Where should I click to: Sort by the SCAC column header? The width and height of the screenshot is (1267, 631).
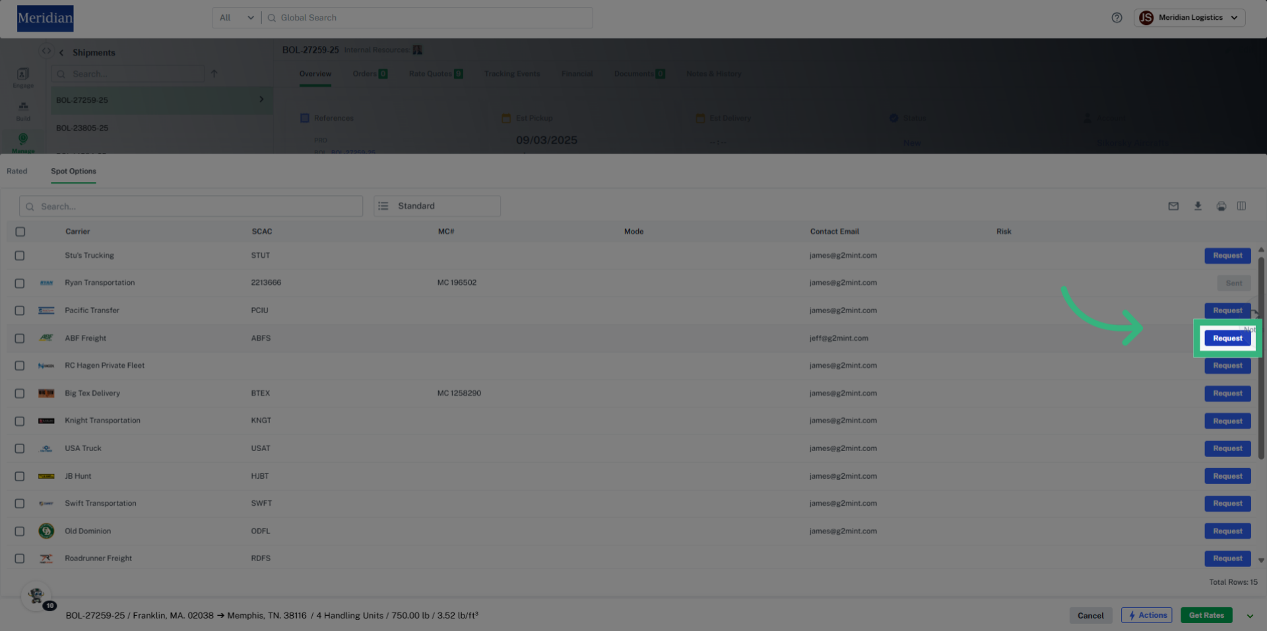click(262, 231)
